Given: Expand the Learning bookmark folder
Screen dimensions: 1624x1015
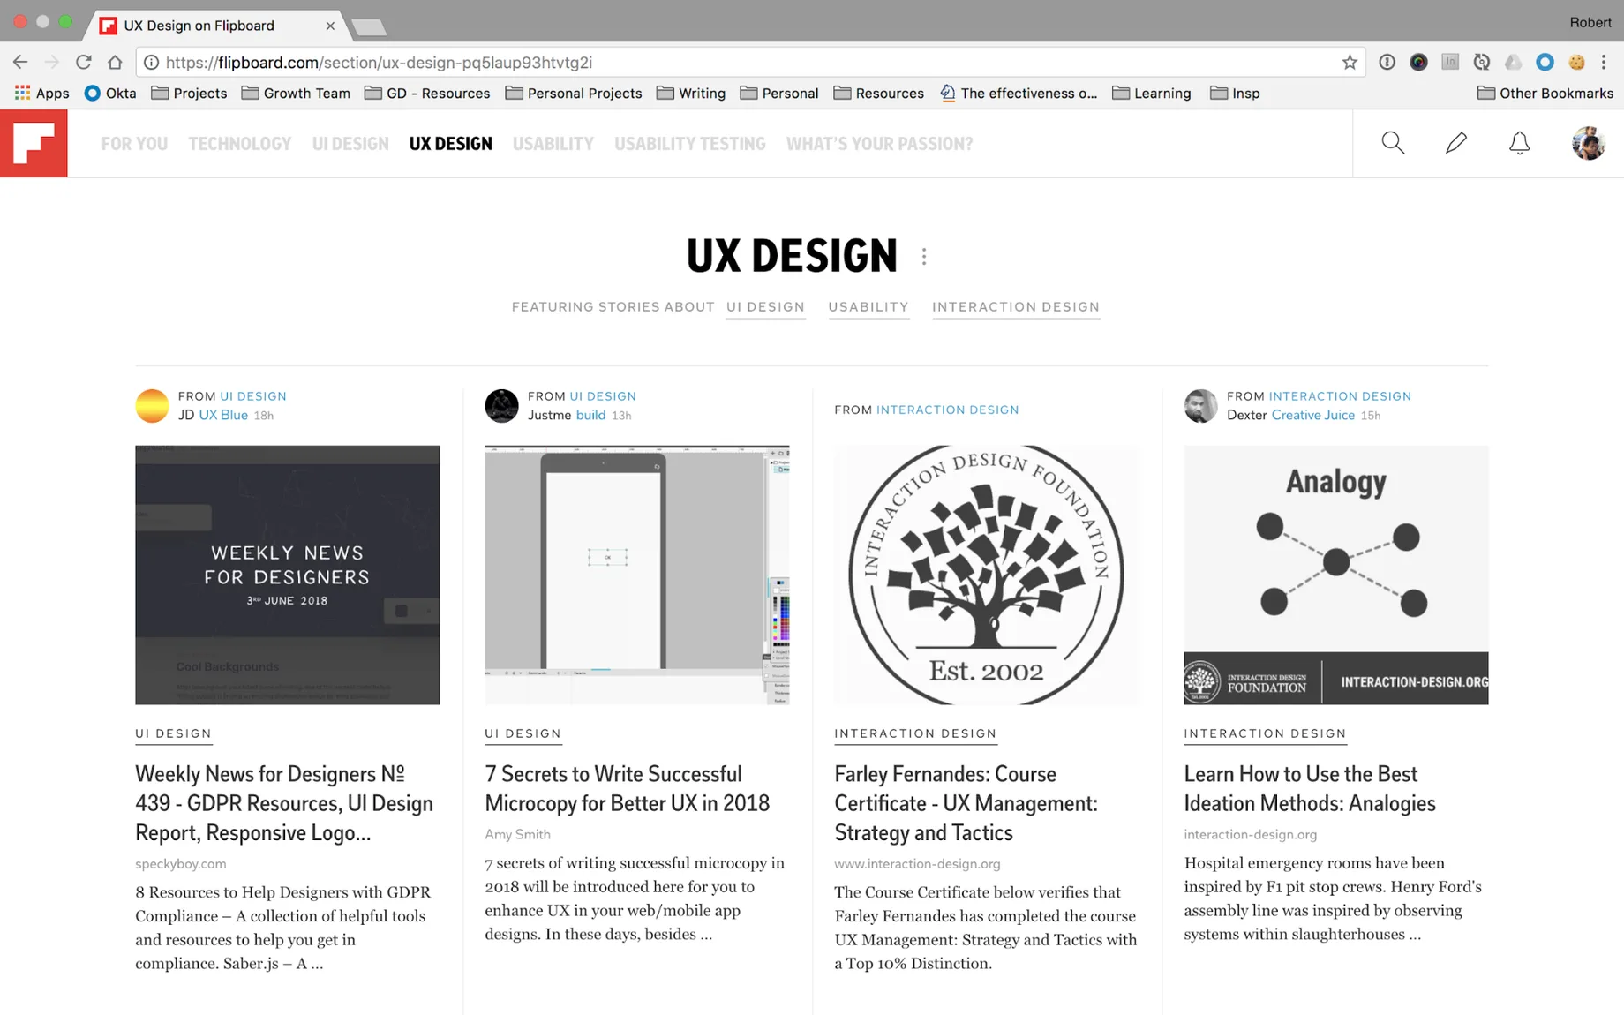Looking at the screenshot, I should [1151, 93].
